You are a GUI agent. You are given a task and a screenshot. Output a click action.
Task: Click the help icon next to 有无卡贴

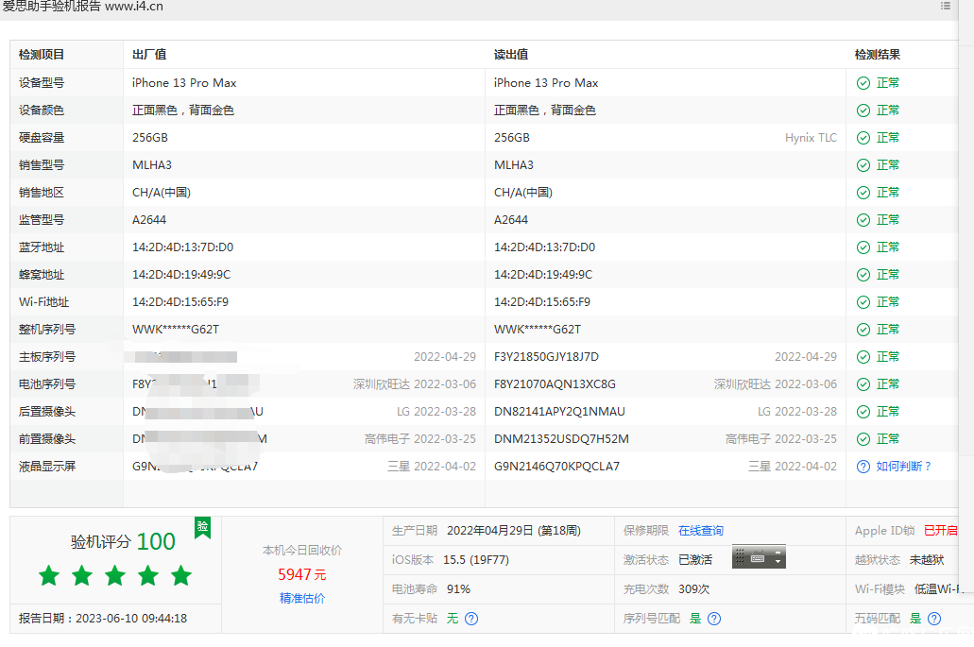[x=471, y=619]
